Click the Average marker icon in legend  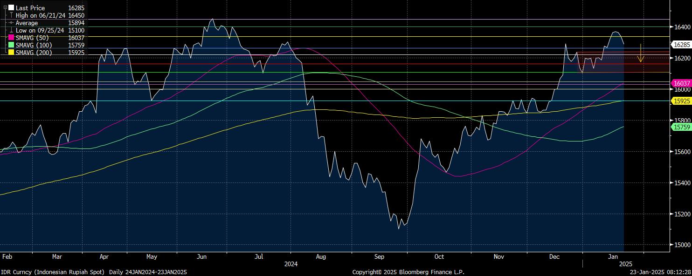click(11, 23)
